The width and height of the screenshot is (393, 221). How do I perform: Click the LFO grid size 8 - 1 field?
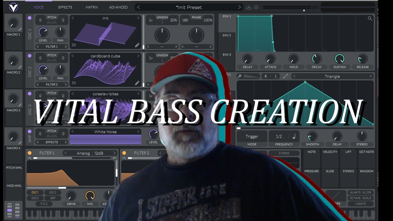pos(271,76)
